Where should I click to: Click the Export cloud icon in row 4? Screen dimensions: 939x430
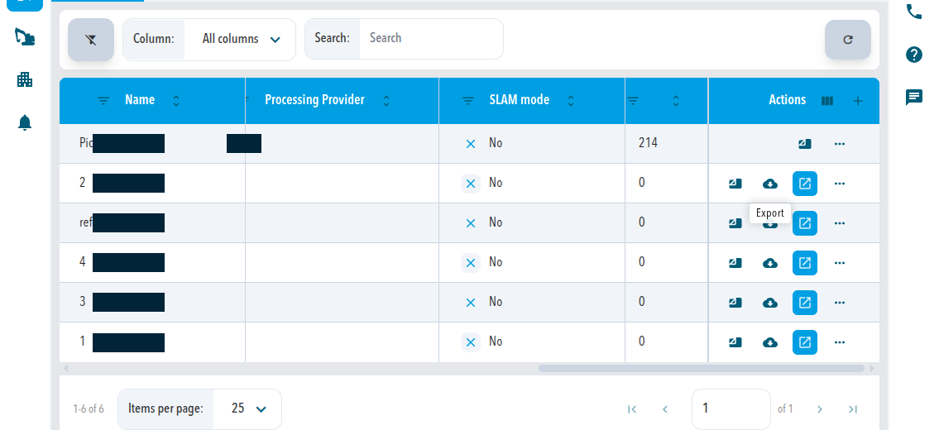(770, 263)
